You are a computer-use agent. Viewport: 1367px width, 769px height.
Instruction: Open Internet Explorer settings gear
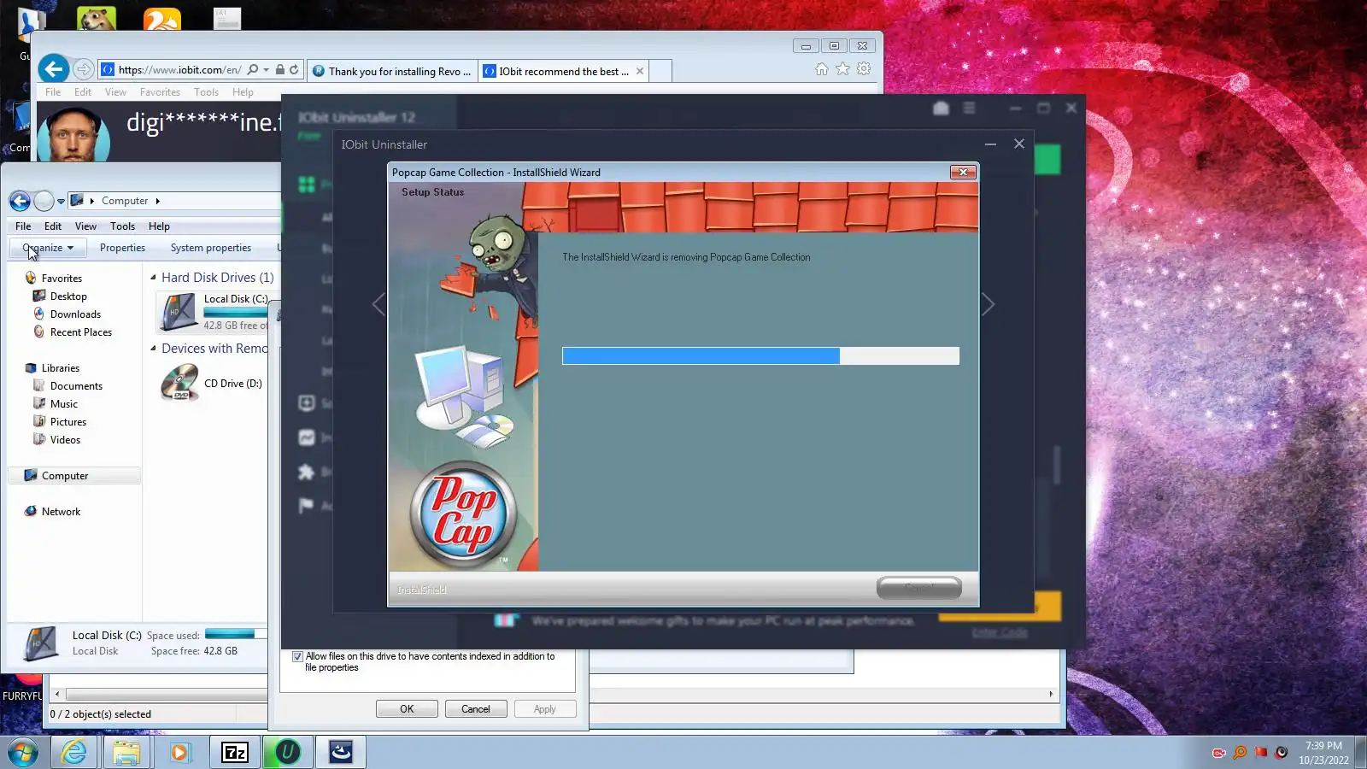864,69
